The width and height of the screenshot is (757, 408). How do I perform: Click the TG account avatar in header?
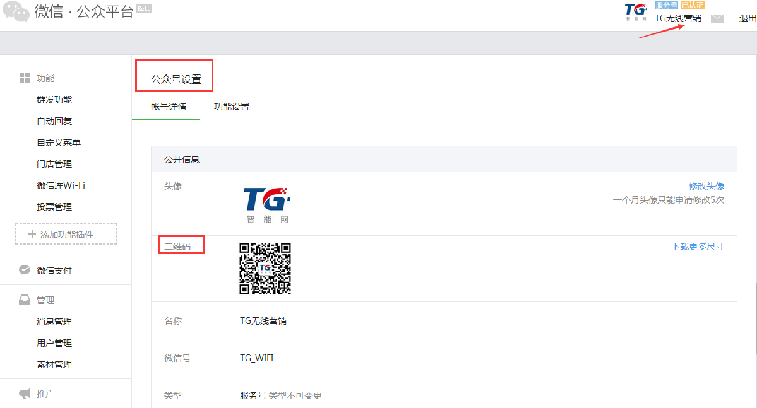pos(636,11)
